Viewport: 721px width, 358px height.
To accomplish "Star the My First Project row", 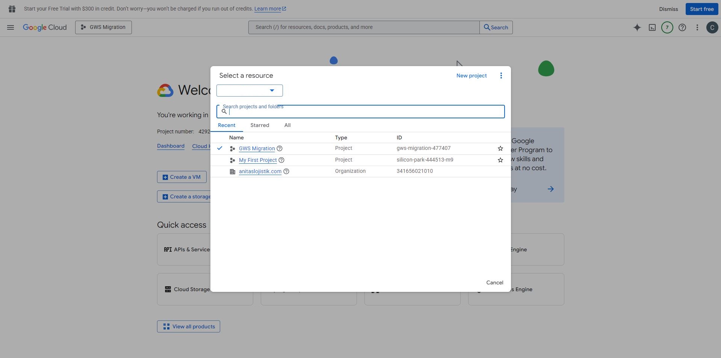I will 500,160.
